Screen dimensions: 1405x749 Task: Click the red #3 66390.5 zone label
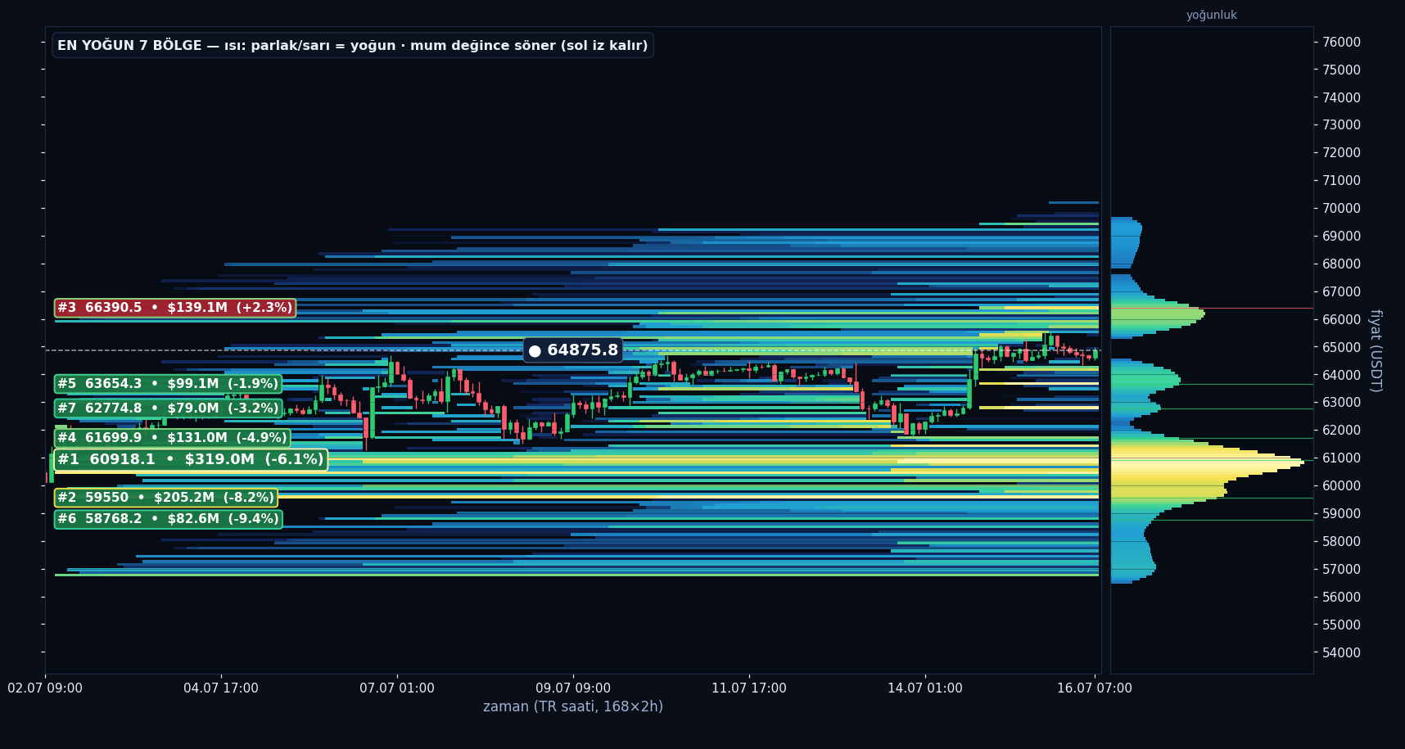pyautogui.click(x=174, y=308)
